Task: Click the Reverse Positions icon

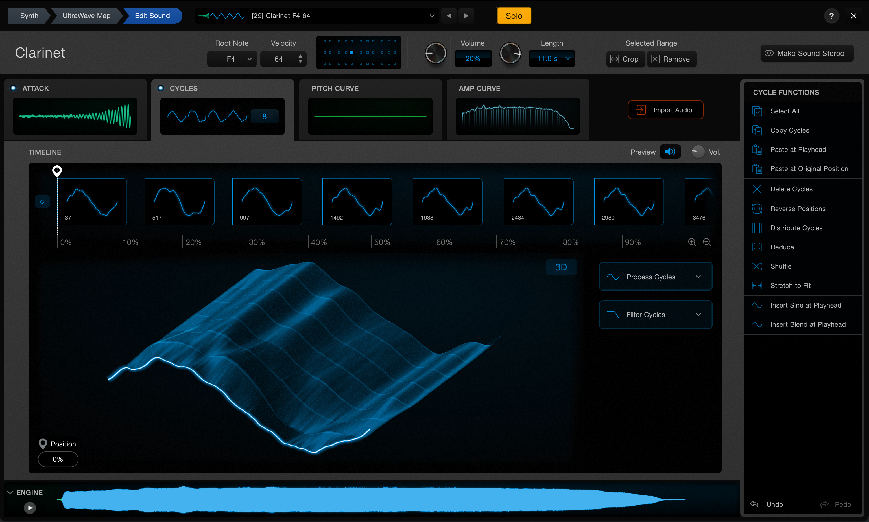Action: tap(757, 209)
